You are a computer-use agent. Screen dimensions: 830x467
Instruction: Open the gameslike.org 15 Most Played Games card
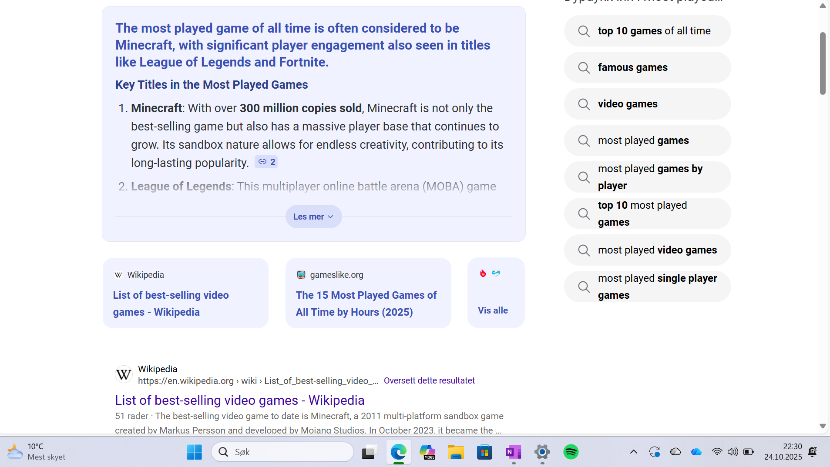pos(368,293)
